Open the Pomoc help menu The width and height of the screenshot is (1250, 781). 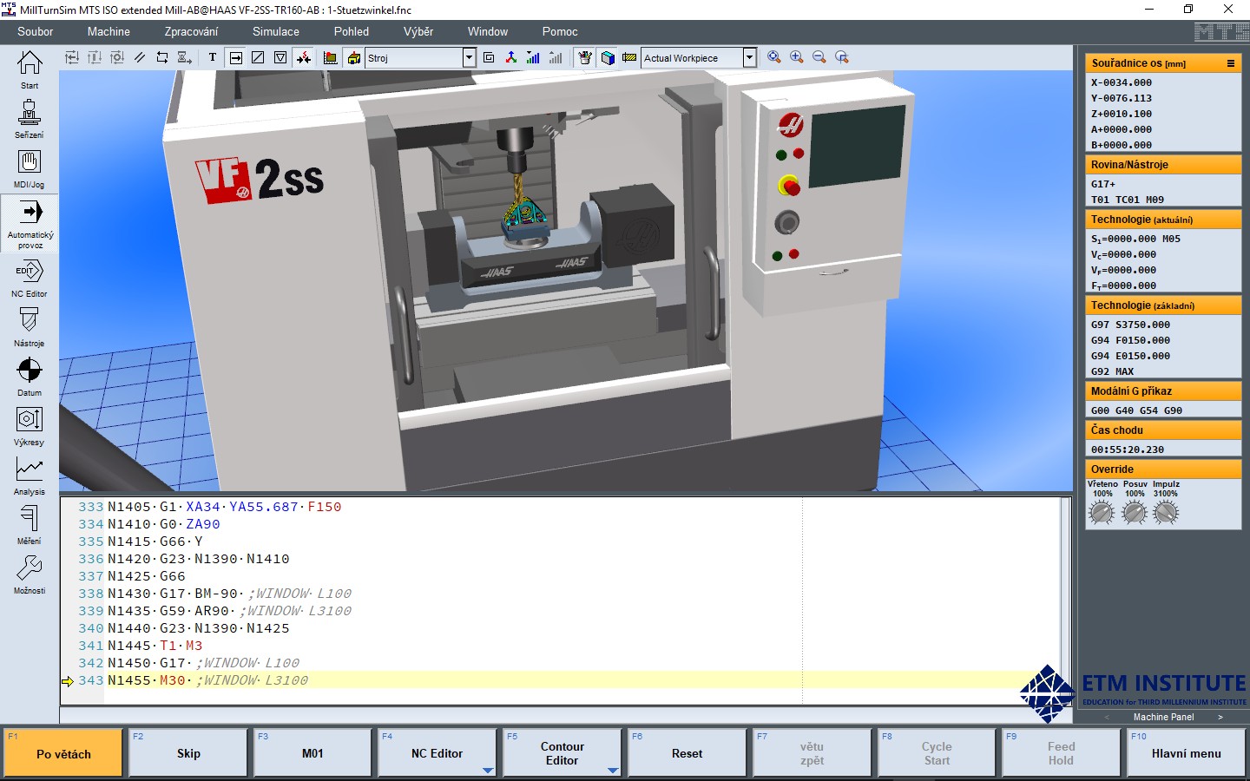[x=560, y=31]
